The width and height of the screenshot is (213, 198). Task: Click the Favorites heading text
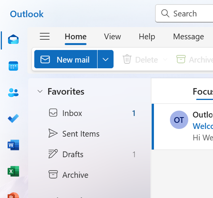[x=66, y=92]
